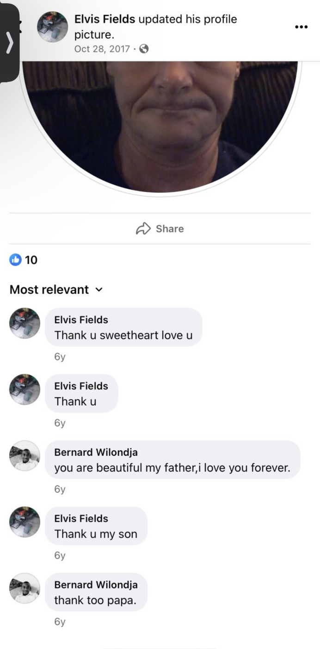Click Bernard Wilondja's name in his comment
This screenshot has width=320, height=649.
[x=96, y=452]
